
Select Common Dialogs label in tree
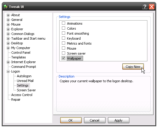pyautogui.click(x=23, y=34)
